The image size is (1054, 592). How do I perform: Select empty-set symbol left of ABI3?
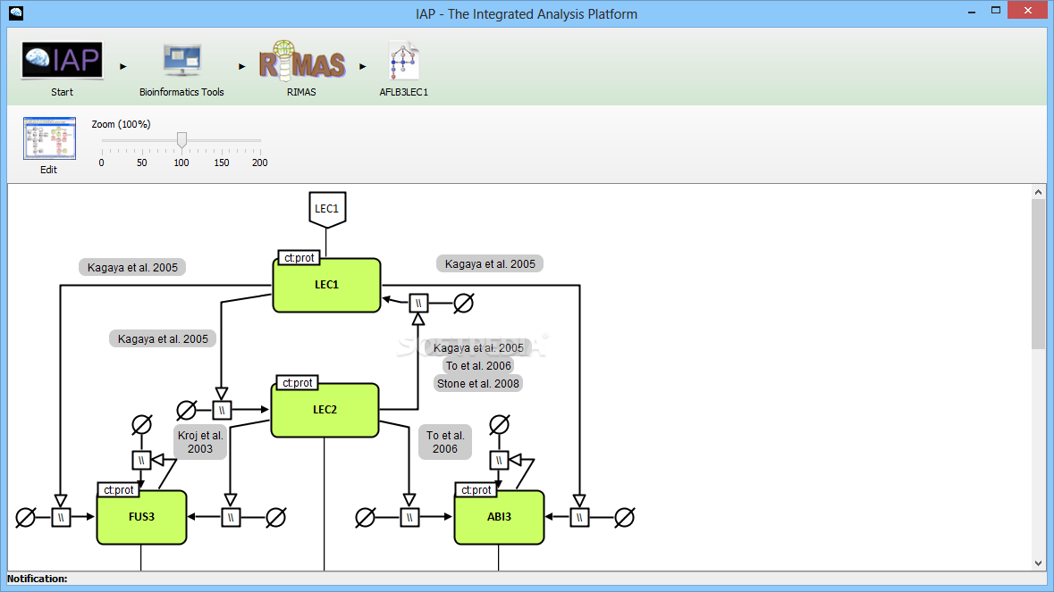(x=365, y=518)
